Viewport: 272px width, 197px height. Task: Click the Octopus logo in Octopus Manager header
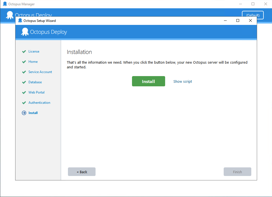pyautogui.click(x=10, y=15)
